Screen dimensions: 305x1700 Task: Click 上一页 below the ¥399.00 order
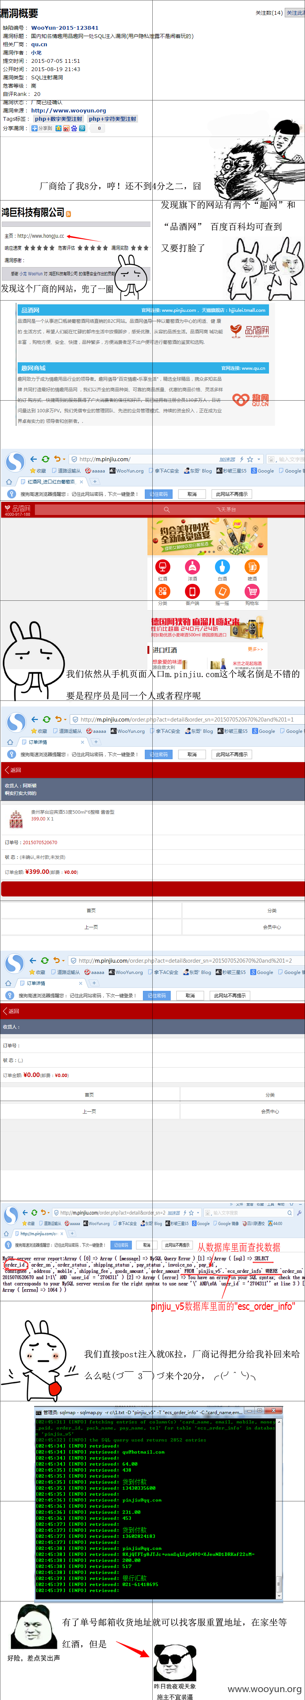pos(91,927)
